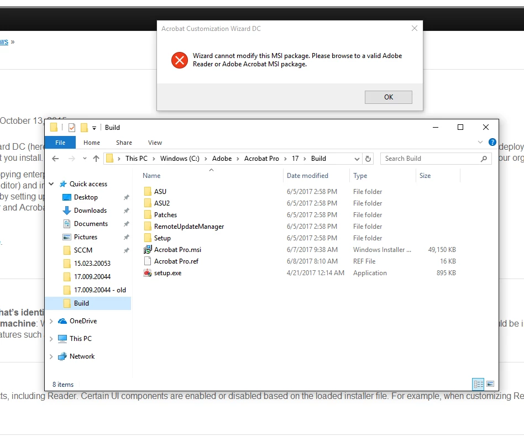Select the Acrobat Pro.ref file

[176, 261]
